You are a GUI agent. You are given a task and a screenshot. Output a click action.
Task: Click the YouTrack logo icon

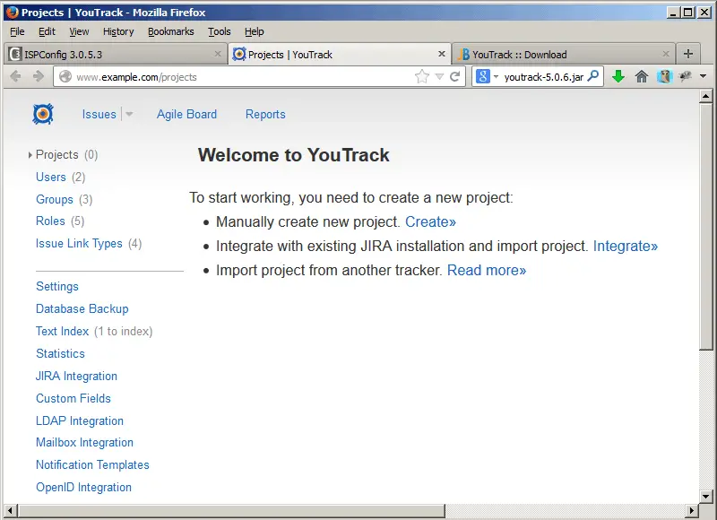43,114
